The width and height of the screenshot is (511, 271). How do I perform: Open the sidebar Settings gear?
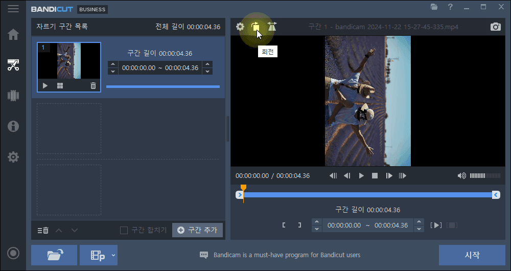[x=13, y=157]
